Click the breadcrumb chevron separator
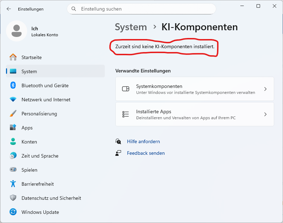Image resolution: width=283 pixels, height=223 pixels. coord(155,27)
